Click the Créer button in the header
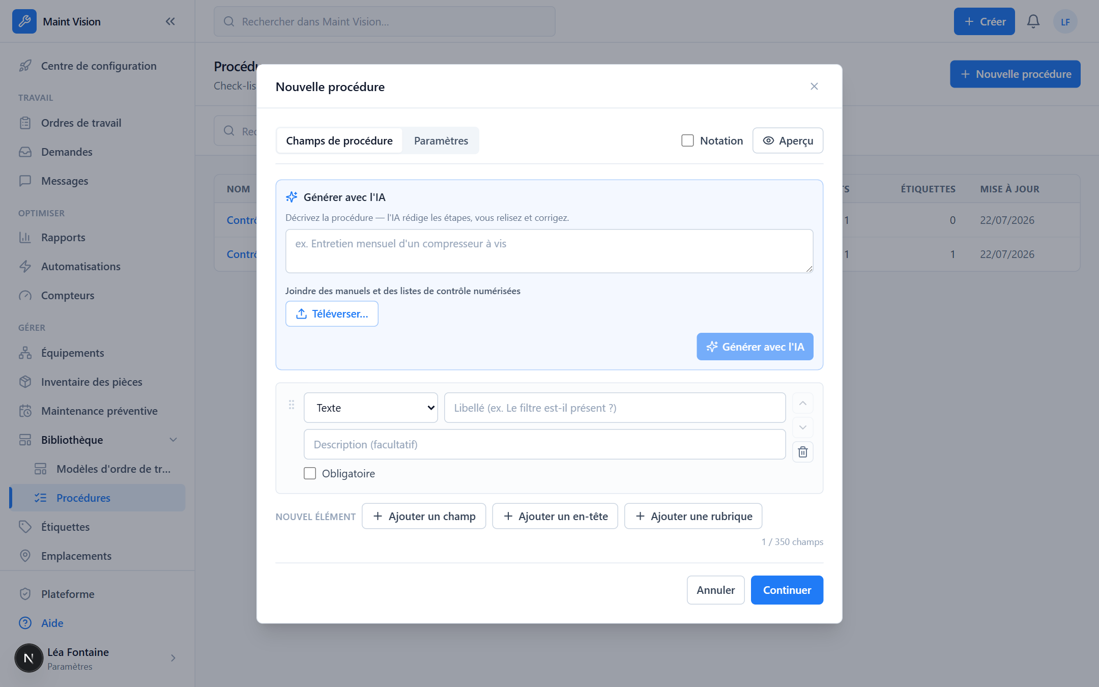The height and width of the screenshot is (687, 1099). 984,21
